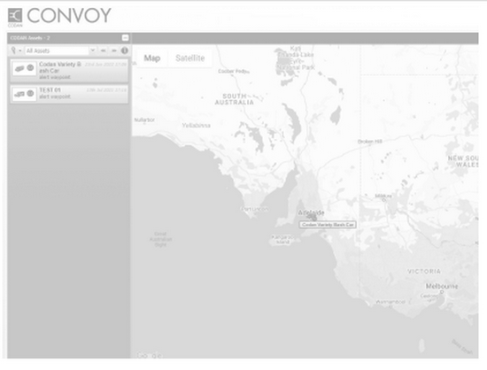This screenshot has width=487, height=370.
Task: Click the vehicle icon of Codan Variety Bash Car
Action: click(19, 68)
